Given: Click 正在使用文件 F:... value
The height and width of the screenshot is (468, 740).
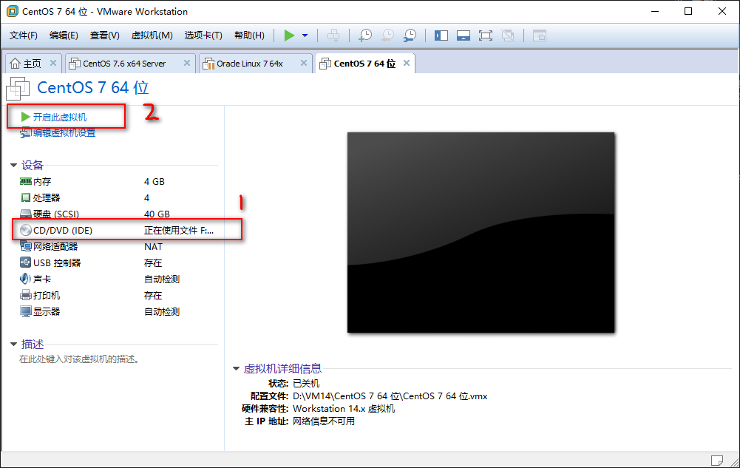Looking at the screenshot, I should click(179, 230).
